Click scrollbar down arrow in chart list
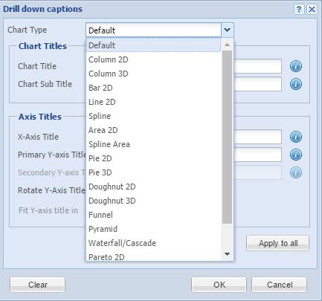This screenshot has height=301, width=322. [227, 254]
